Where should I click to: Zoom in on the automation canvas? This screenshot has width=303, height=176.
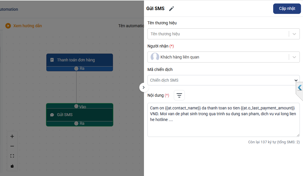coord(12,136)
